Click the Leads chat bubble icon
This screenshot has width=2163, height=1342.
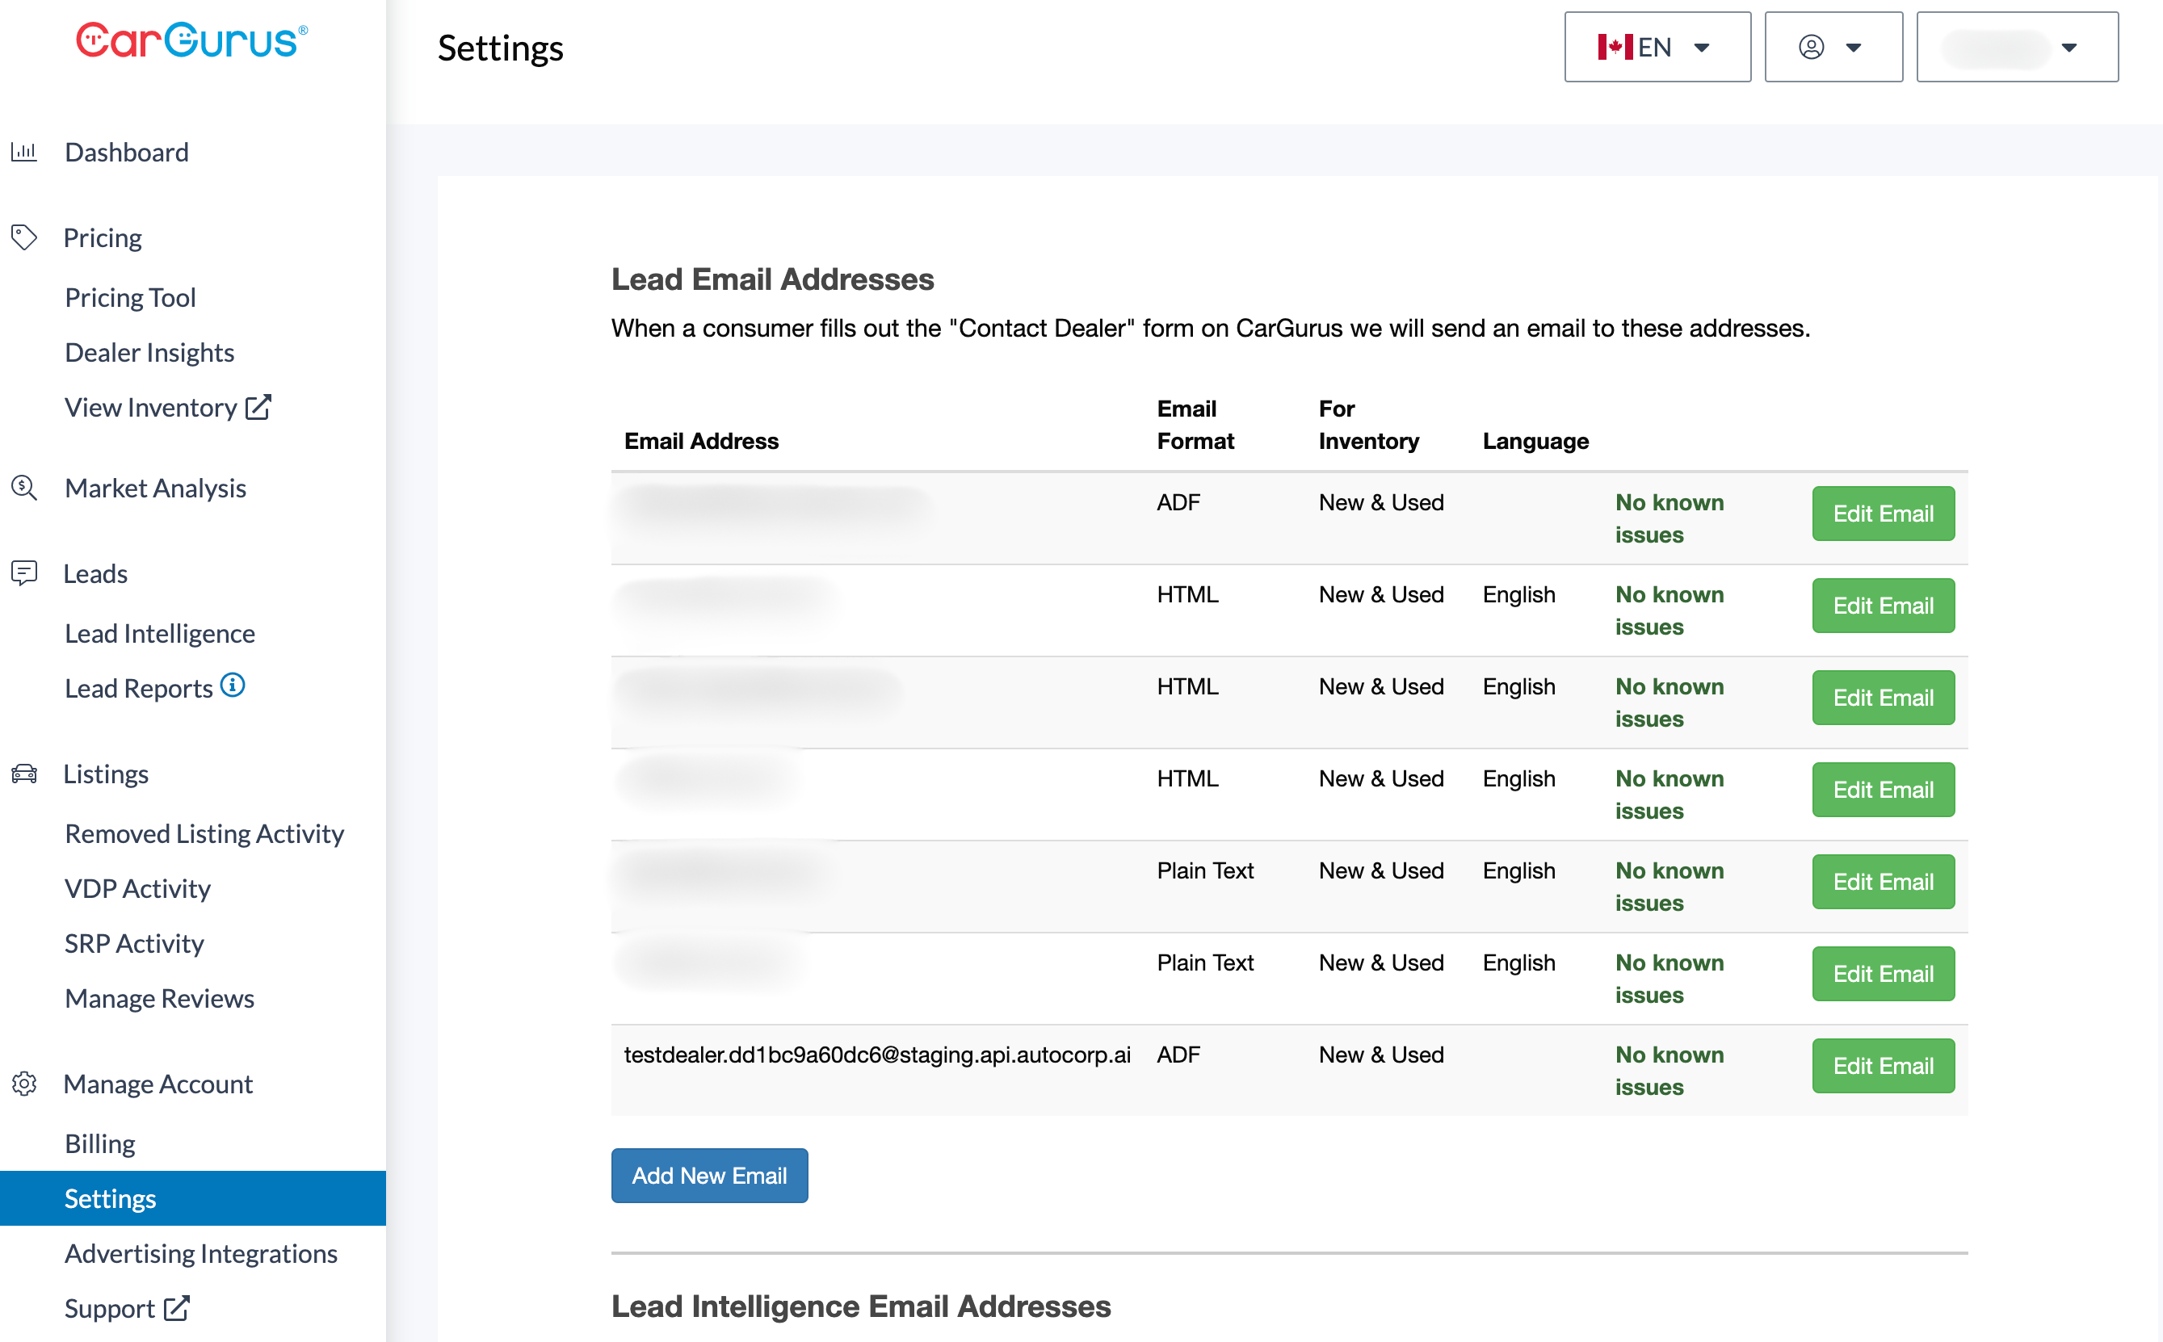(24, 572)
